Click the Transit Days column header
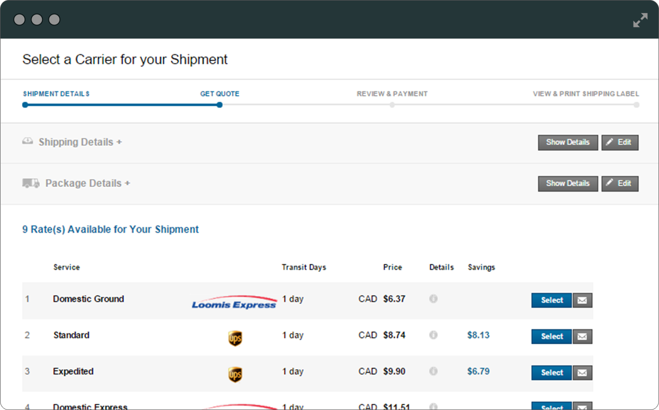The image size is (659, 410). tap(304, 267)
